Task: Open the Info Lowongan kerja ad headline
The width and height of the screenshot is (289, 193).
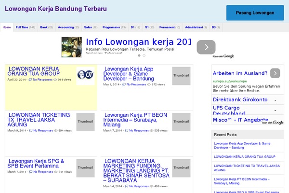Action: (x=138, y=42)
